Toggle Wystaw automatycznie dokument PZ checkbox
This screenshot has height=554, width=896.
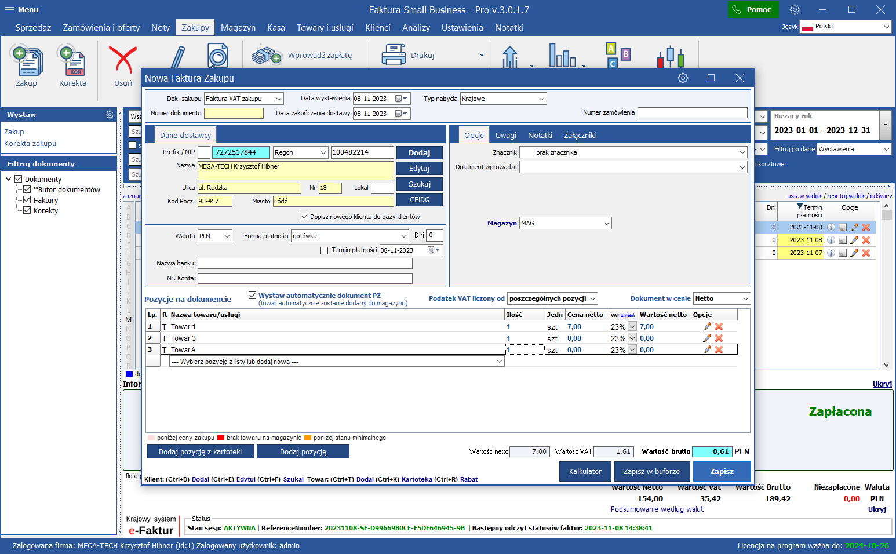pyautogui.click(x=253, y=296)
